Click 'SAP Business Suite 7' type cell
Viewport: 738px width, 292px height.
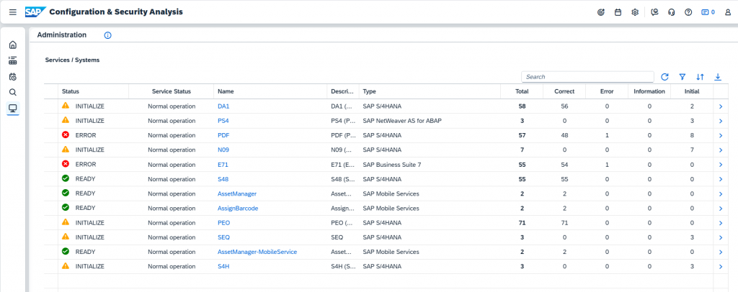pos(391,165)
